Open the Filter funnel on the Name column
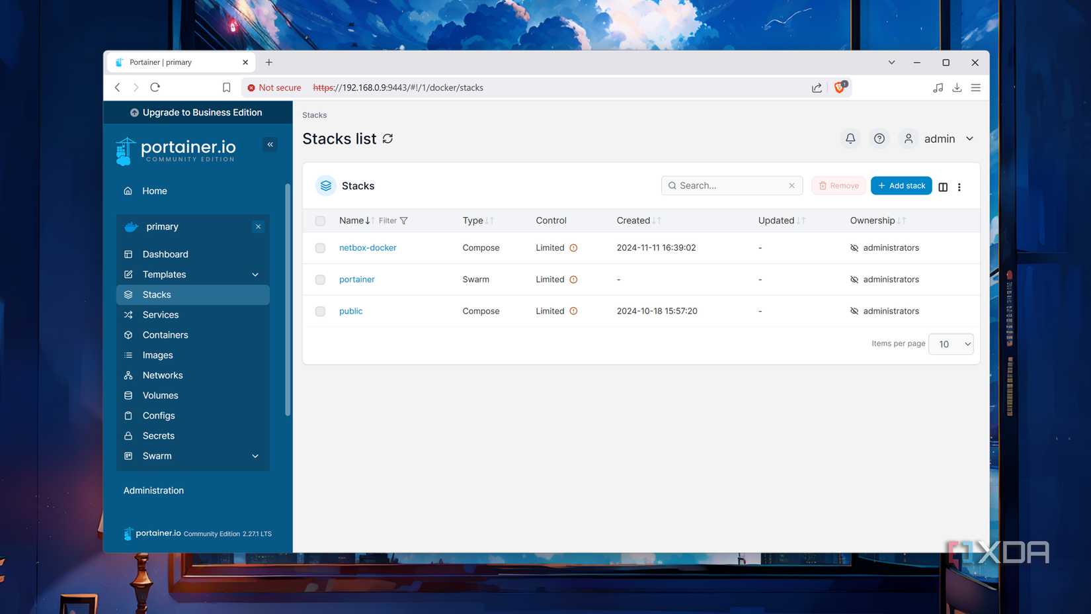The image size is (1091, 614). 403,220
